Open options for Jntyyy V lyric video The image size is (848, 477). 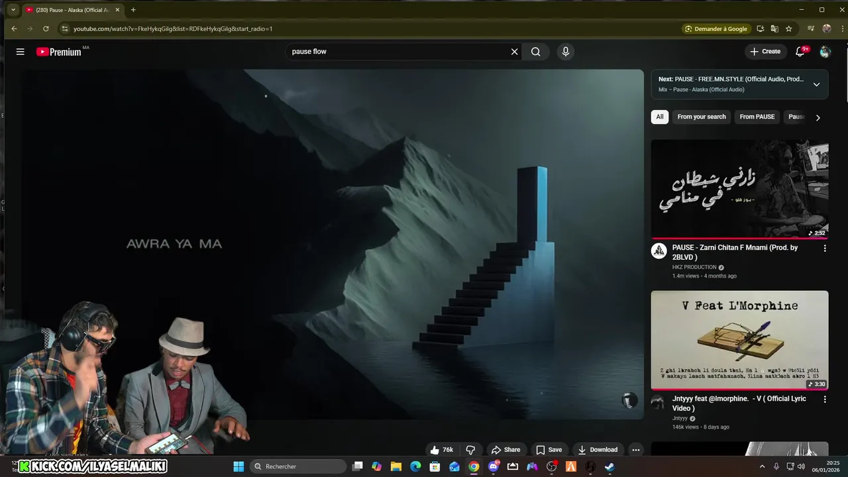(x=825, y=399)
